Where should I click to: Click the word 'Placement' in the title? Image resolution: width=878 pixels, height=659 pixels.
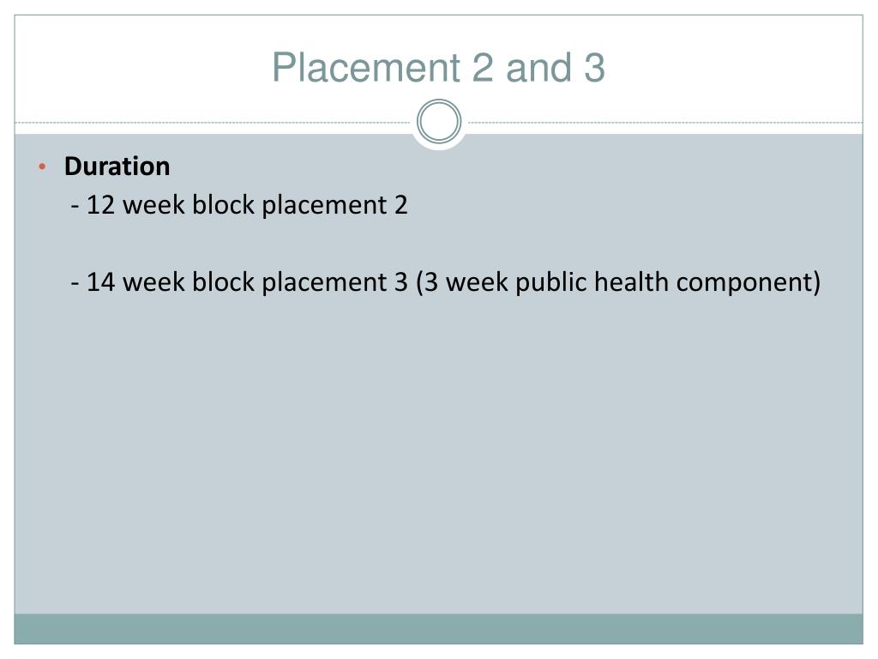pyautogui.click(x=365, y=67)
